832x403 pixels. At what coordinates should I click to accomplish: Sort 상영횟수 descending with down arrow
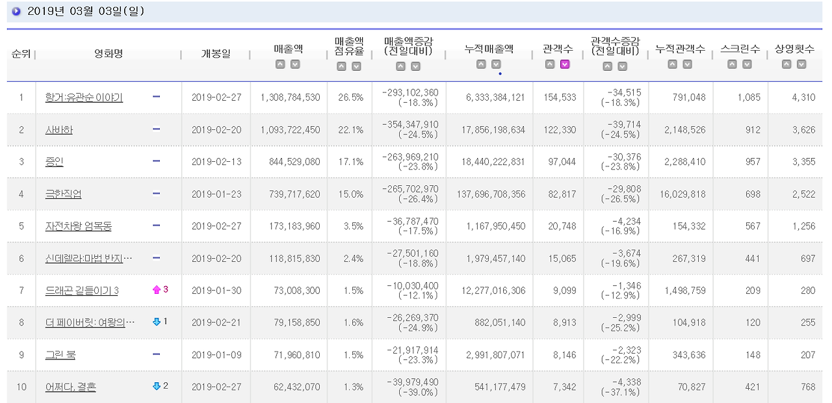pyautogui.click(x=801, y=64)
